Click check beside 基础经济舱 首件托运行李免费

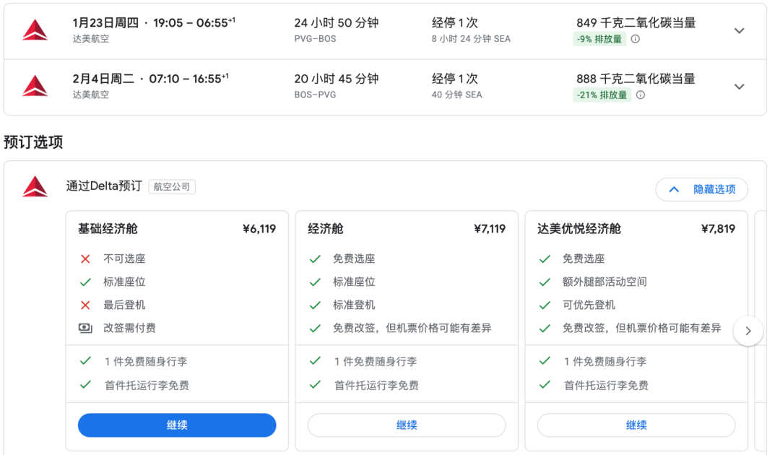(x=85, y=384)
